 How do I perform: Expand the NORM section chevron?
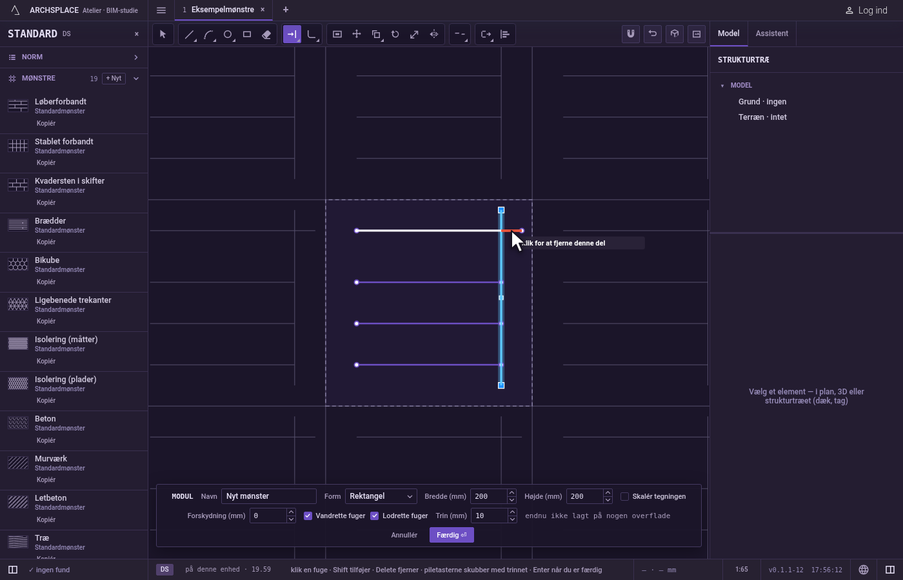136,57
